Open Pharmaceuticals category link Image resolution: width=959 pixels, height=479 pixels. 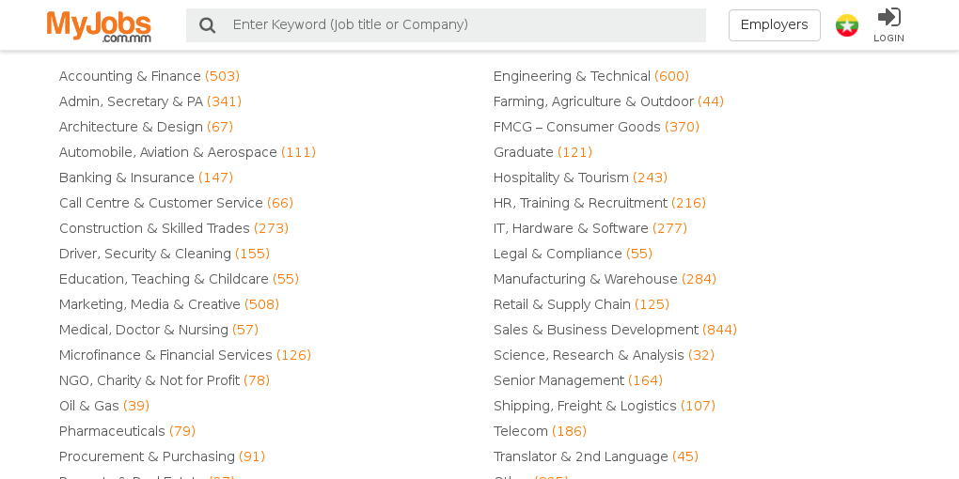(x=127, y=431)
